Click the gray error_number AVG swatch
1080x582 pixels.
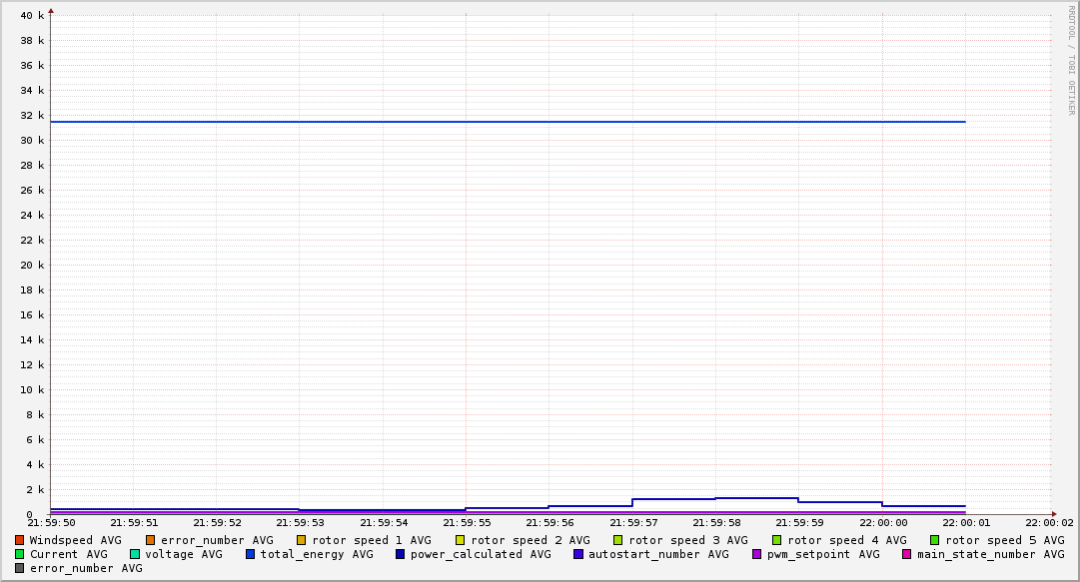tap(19, 568)
